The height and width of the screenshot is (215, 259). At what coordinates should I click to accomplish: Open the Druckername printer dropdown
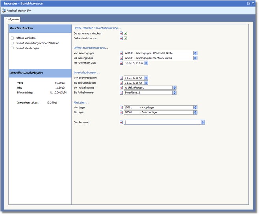click(x=203, y=122)
